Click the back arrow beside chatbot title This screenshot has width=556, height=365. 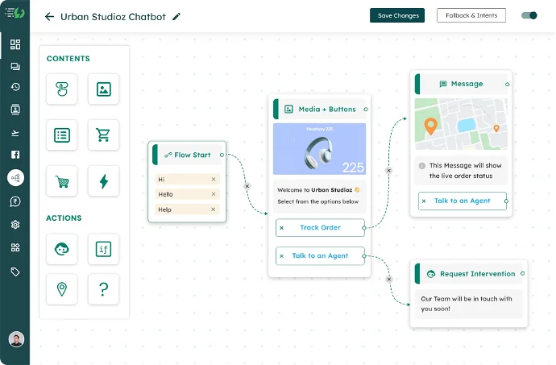(x=50, y=16)
